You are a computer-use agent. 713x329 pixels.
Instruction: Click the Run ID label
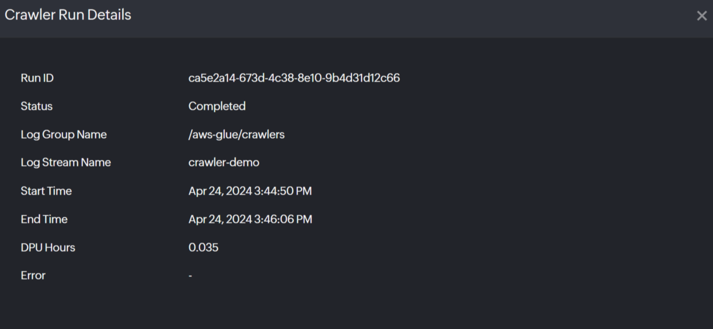coord(37,78)
